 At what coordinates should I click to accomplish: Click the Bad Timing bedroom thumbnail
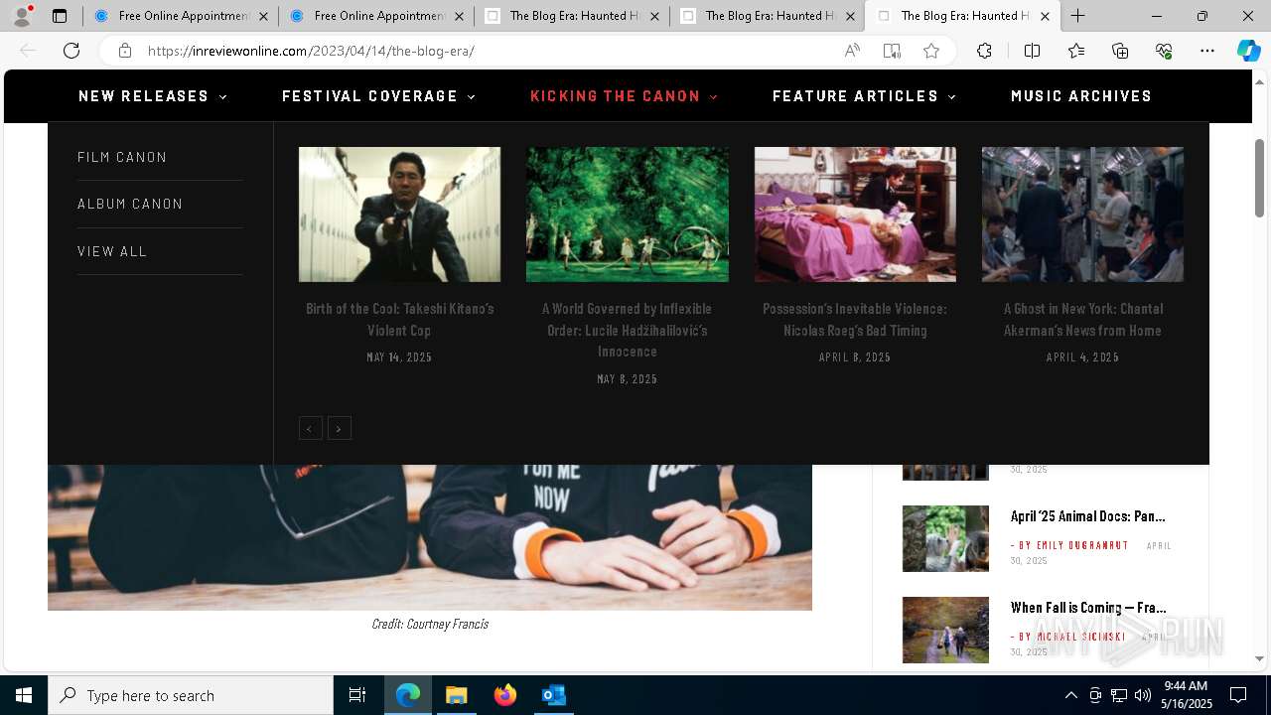pos(855,214)
